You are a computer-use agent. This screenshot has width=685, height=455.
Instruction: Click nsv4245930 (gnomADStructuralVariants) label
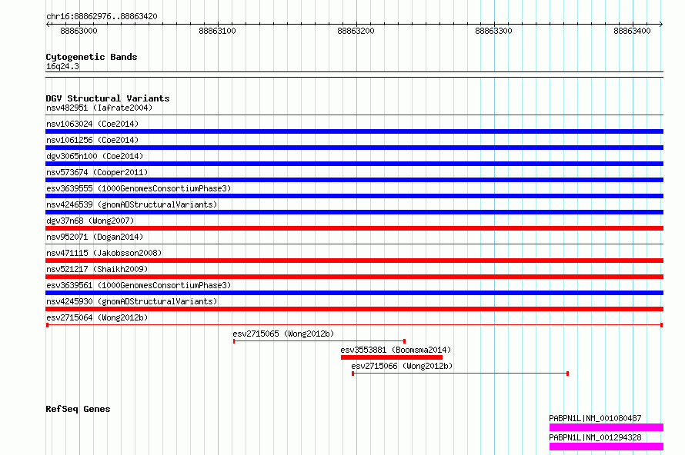pos(132,301)
